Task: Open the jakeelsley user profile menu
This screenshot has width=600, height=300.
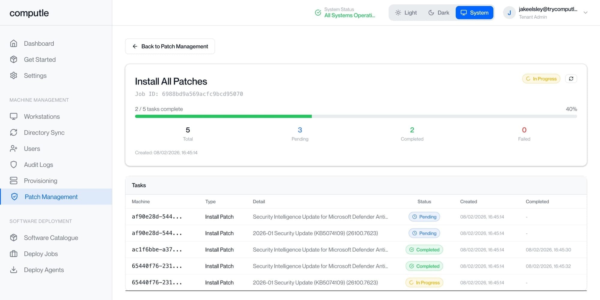Action: [x=547, y=13]
